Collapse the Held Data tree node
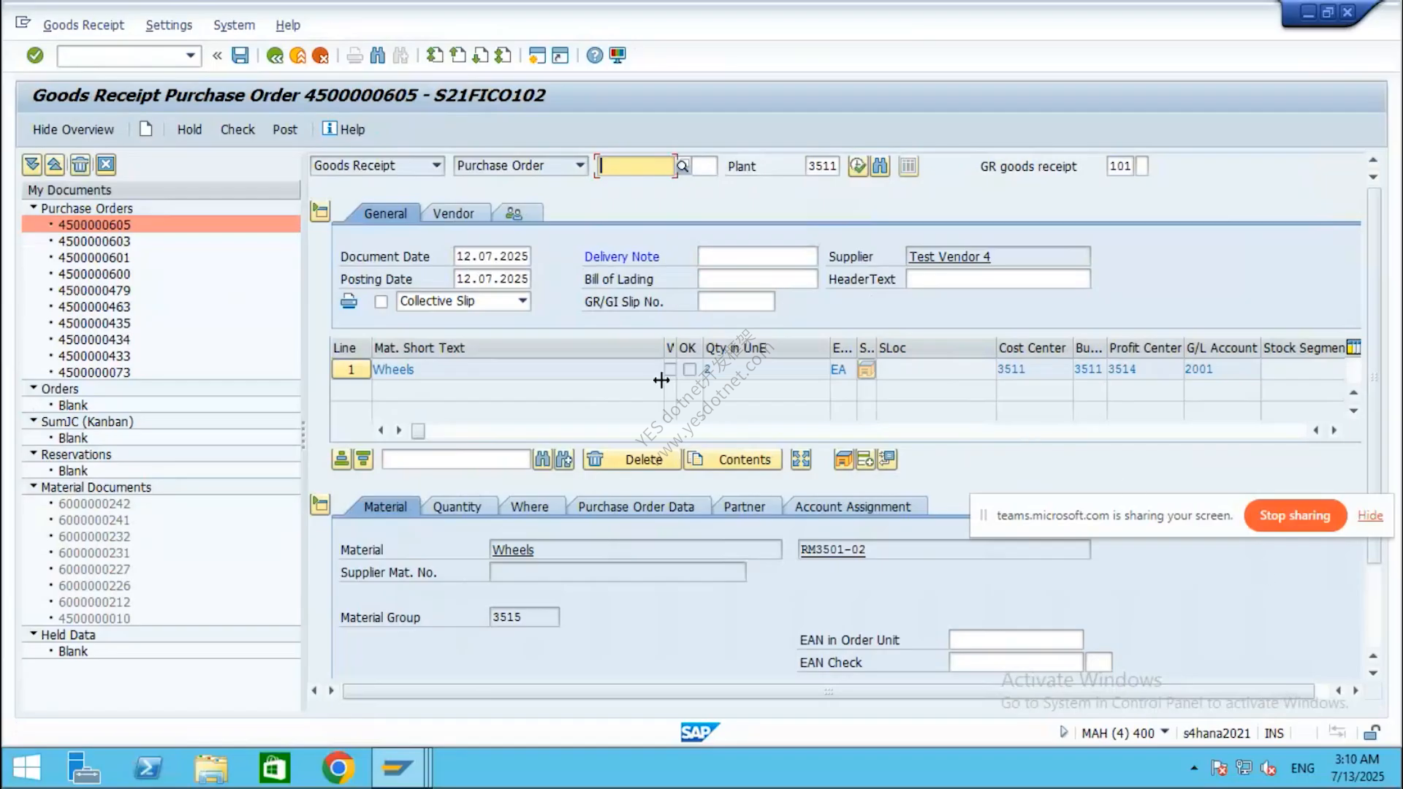Screen dimensions: 1403x789 tap(34, 634)
